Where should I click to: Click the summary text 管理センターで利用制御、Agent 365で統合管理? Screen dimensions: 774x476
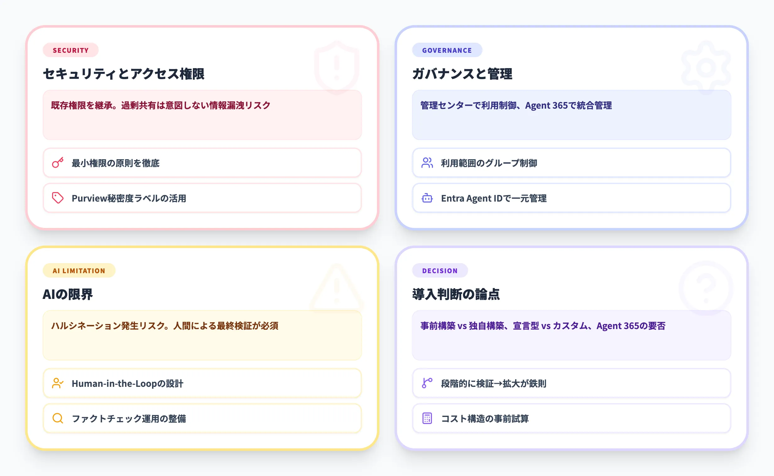516,105
